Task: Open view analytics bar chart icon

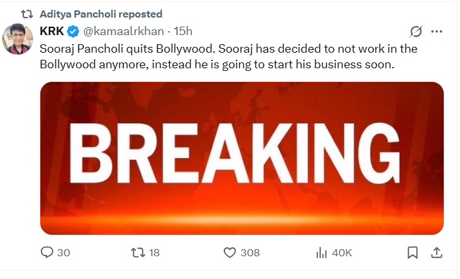Action: 321,253
